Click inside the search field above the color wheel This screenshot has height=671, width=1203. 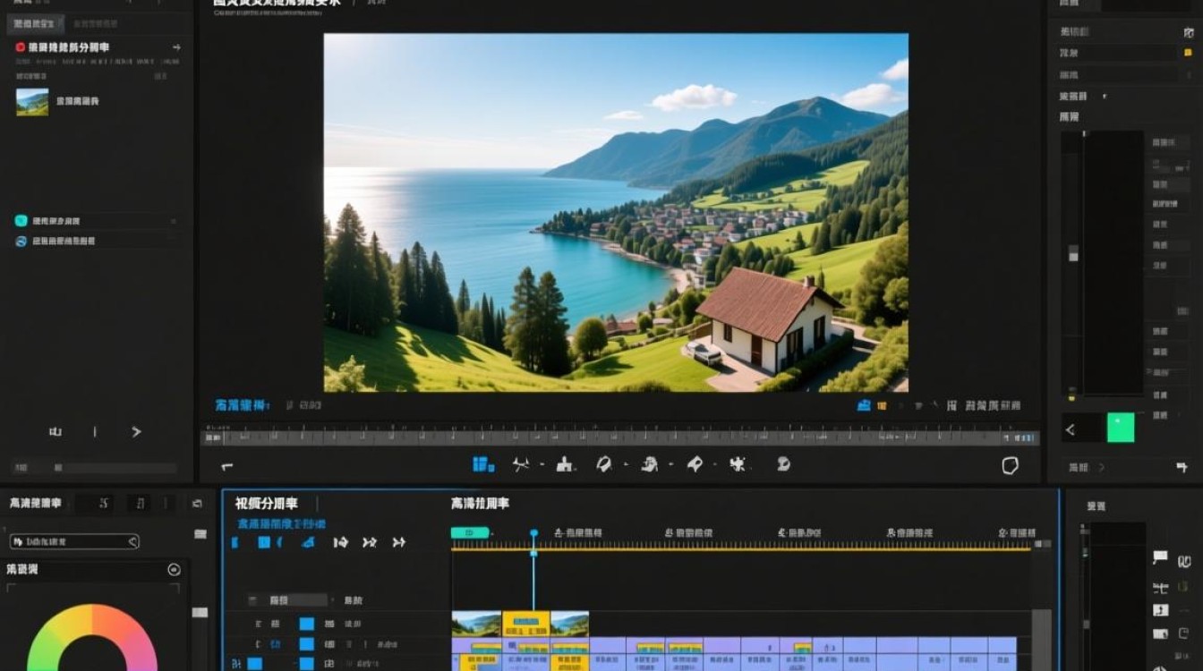[x=74, y=541]
